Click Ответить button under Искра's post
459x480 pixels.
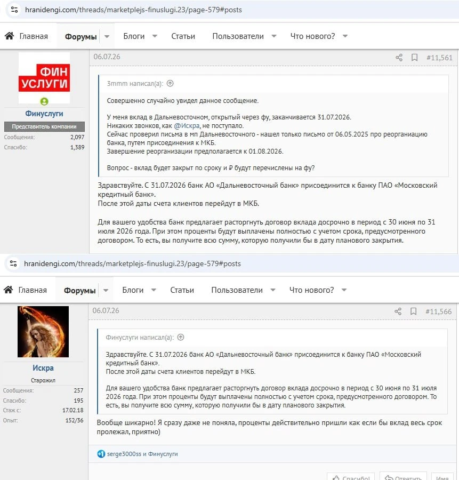point(404,477)
